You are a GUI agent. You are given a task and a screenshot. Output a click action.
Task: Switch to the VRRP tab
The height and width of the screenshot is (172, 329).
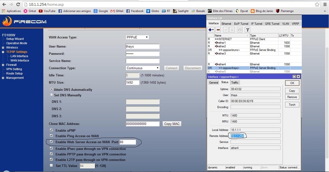point(295,24)
